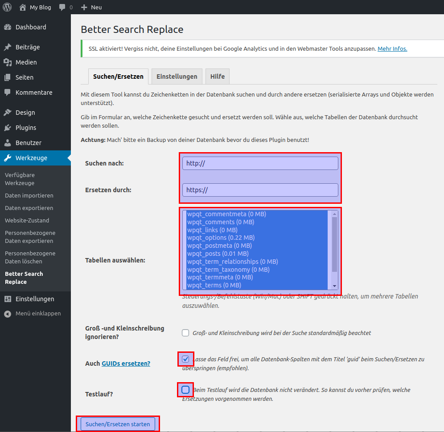Screen dimensions: 444x432
Task: Open Daten exportieren submenu item
Action: 29,208
